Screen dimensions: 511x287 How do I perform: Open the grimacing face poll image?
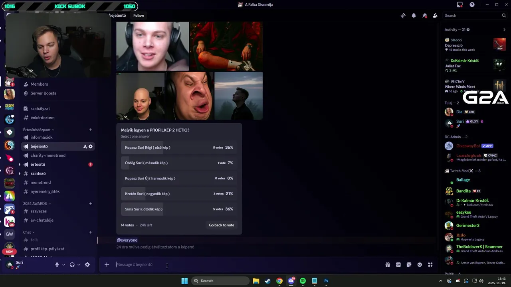[189, 96]
